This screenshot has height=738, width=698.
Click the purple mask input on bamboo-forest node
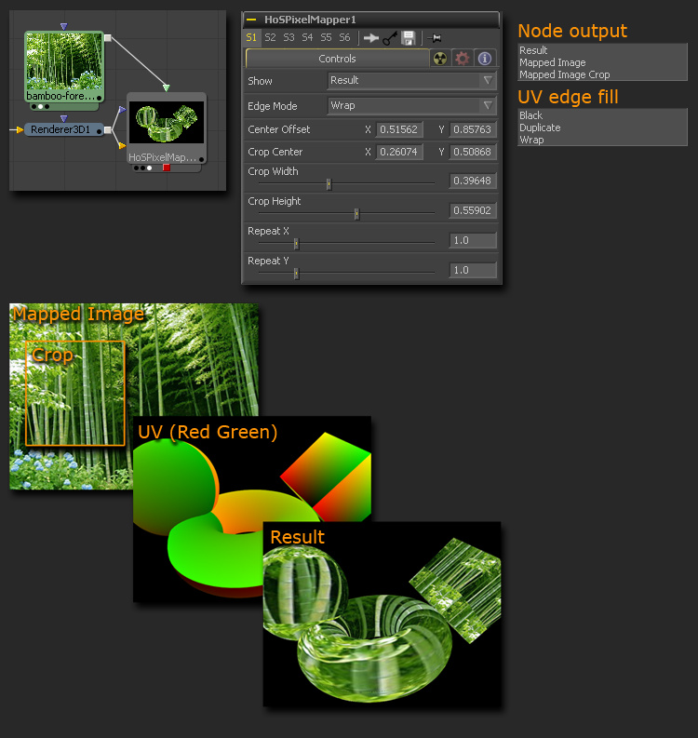63,26
